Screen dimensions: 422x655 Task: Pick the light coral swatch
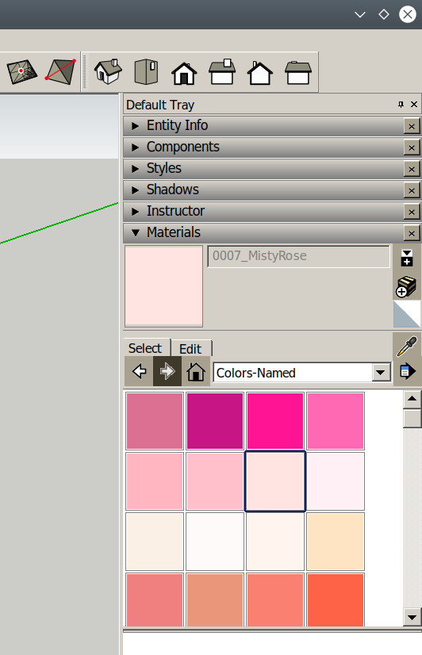(155, 599)
